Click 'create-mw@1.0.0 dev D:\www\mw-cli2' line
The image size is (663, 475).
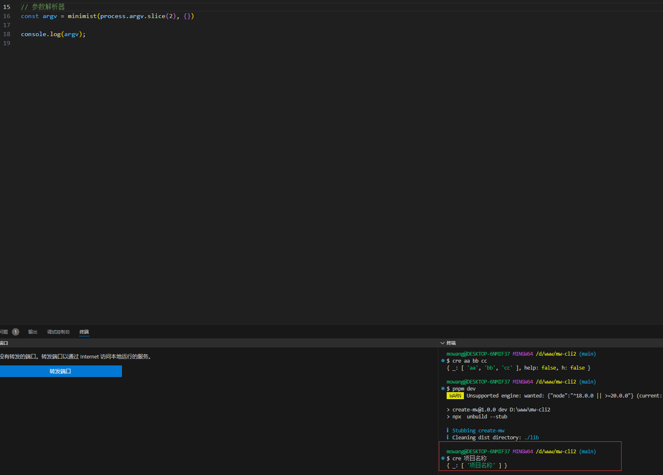(499, 410)
